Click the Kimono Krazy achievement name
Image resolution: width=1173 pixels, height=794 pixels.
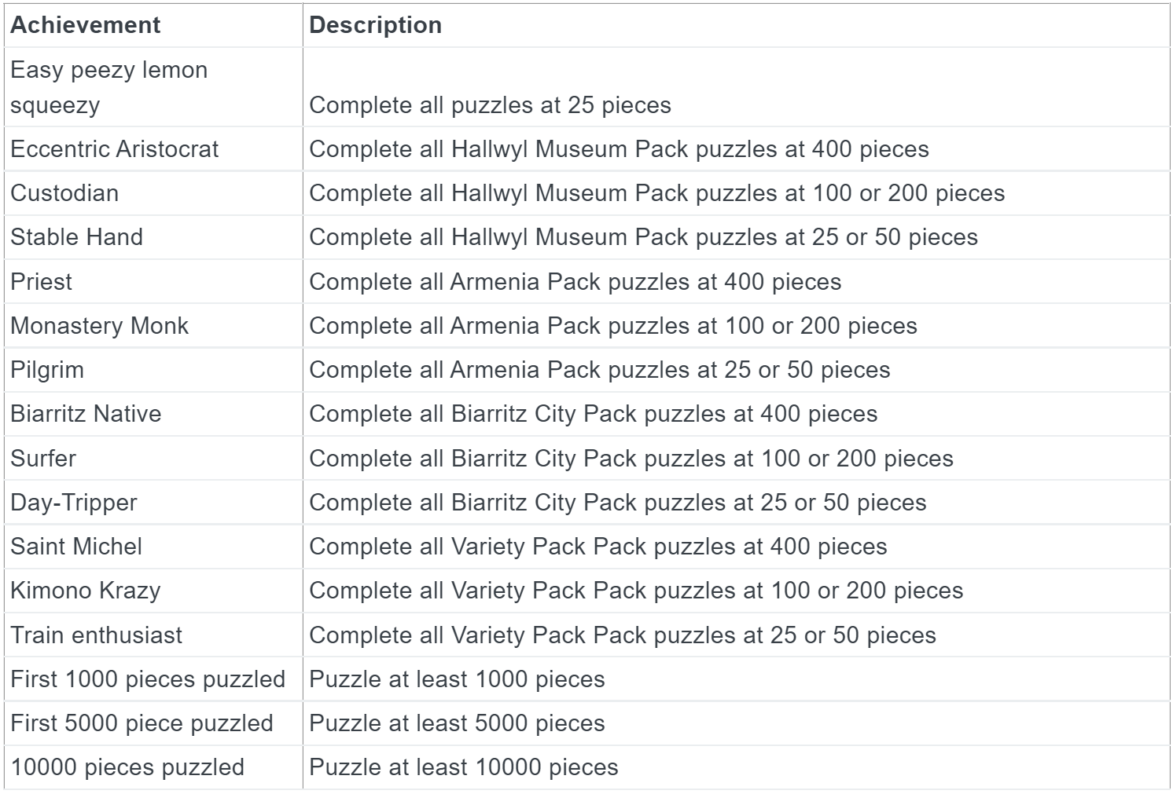click(85, 591)
